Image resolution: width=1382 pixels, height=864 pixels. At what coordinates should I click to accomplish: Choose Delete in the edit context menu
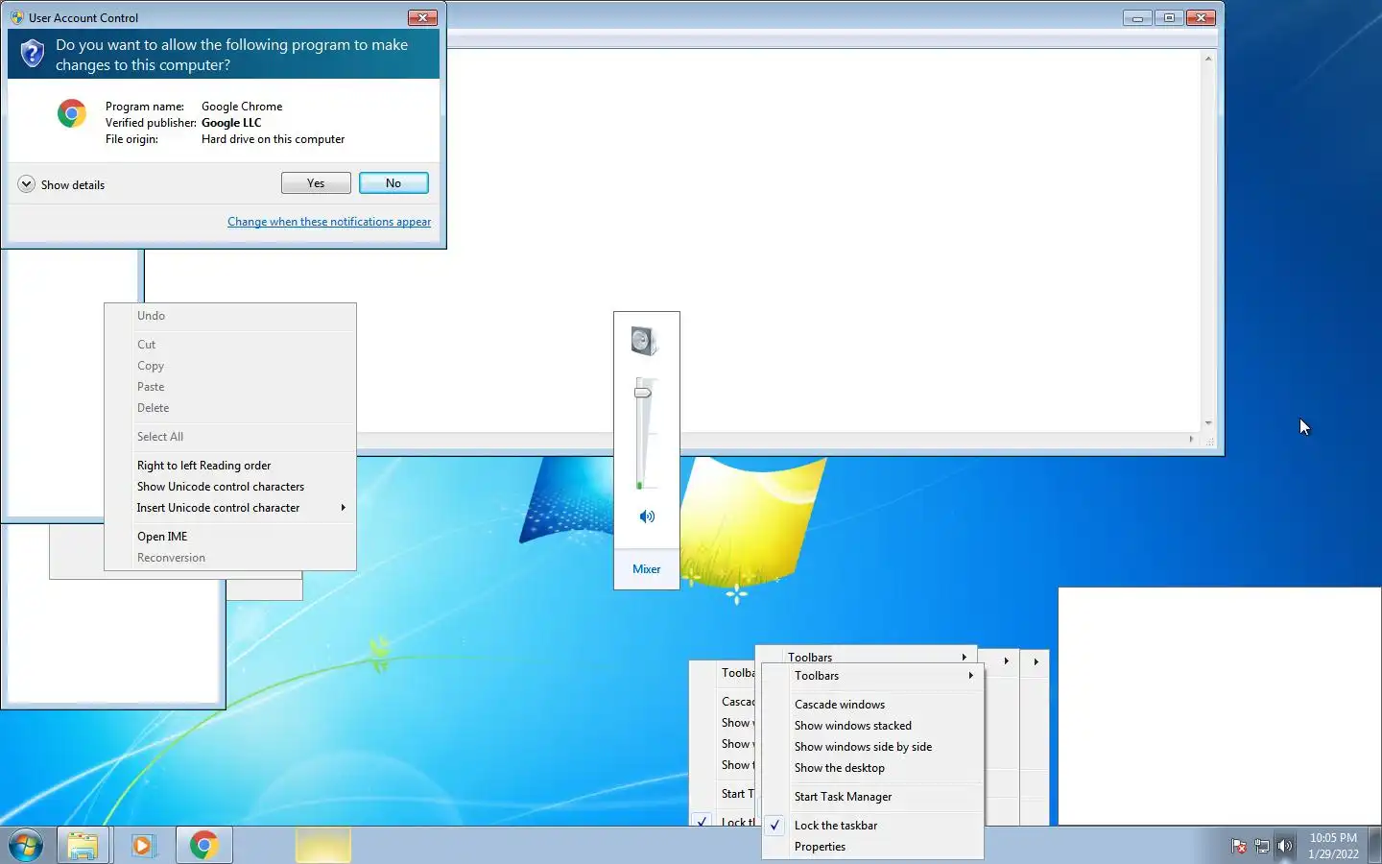coord(230,408)
